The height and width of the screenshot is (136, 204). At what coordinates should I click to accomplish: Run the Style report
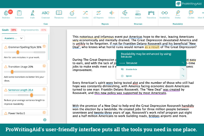tap(33, 14)
